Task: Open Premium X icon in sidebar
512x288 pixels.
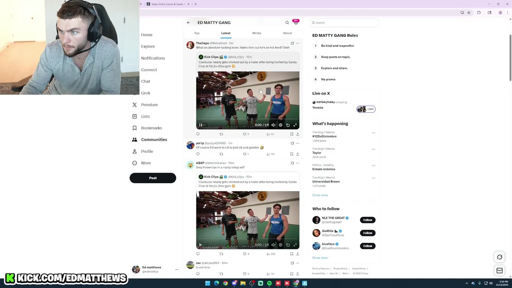Action: [x=134, y=105]
